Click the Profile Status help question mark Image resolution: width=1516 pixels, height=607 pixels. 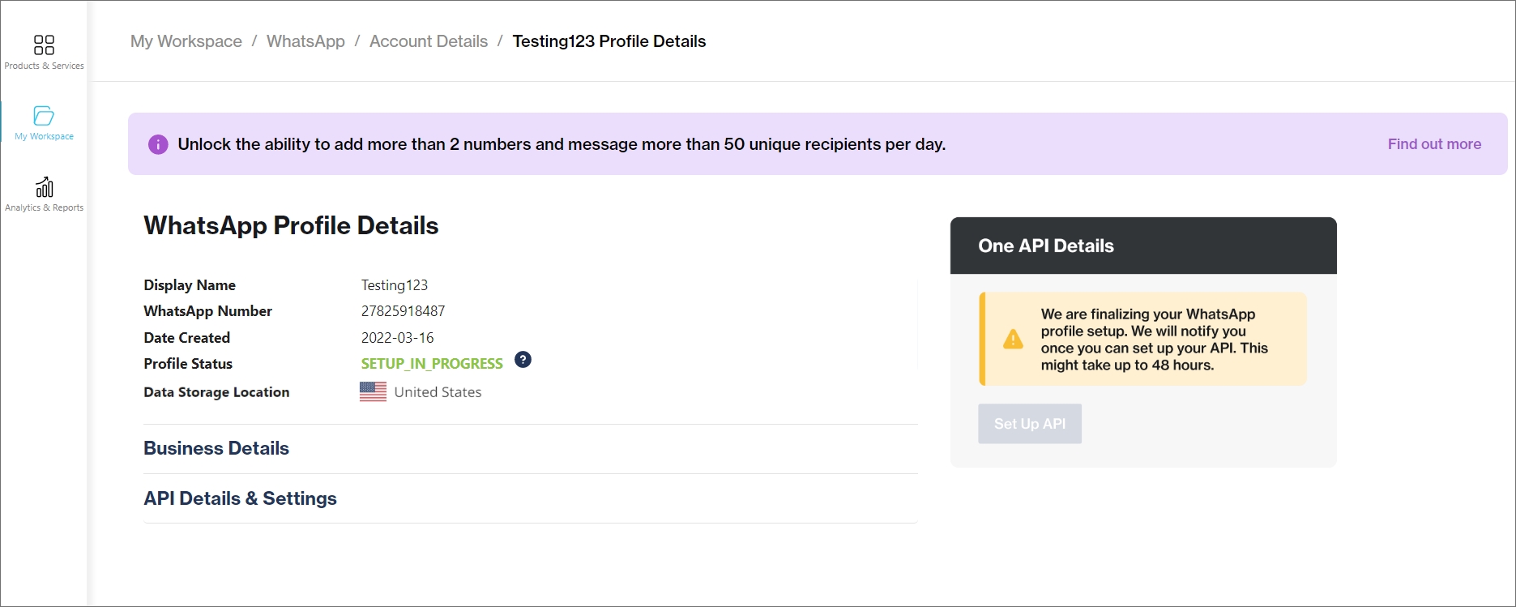(x=523, y=360)
